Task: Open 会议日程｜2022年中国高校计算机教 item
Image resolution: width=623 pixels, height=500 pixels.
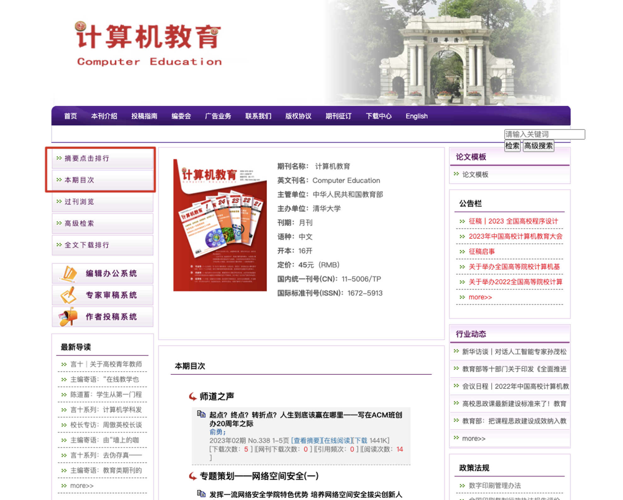Action: [515, 386]
